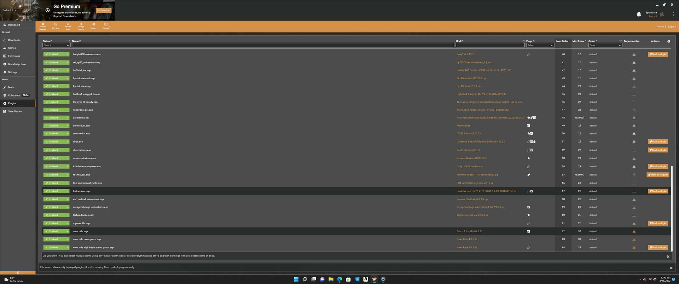
Task: Open Manage Rules in the toolbar
Action: tap(68, 26)
